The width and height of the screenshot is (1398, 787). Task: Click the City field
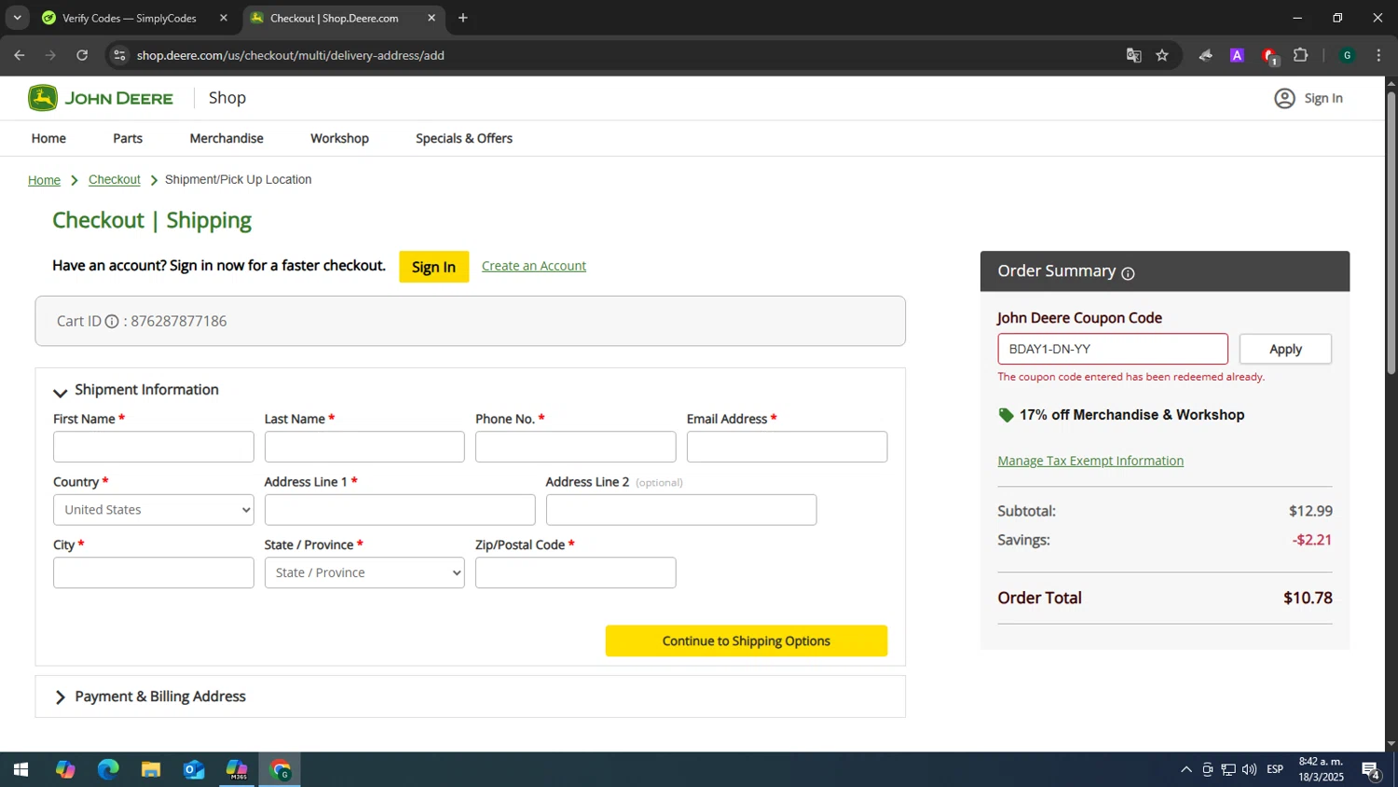pos(154,573)
